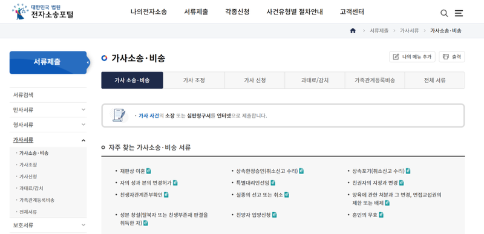This screenshot has height=234, width=484.
Task: Collapse the sidebar via 서류제출 arrow handle
Action: pyautogui.click(x=88, y=63)
